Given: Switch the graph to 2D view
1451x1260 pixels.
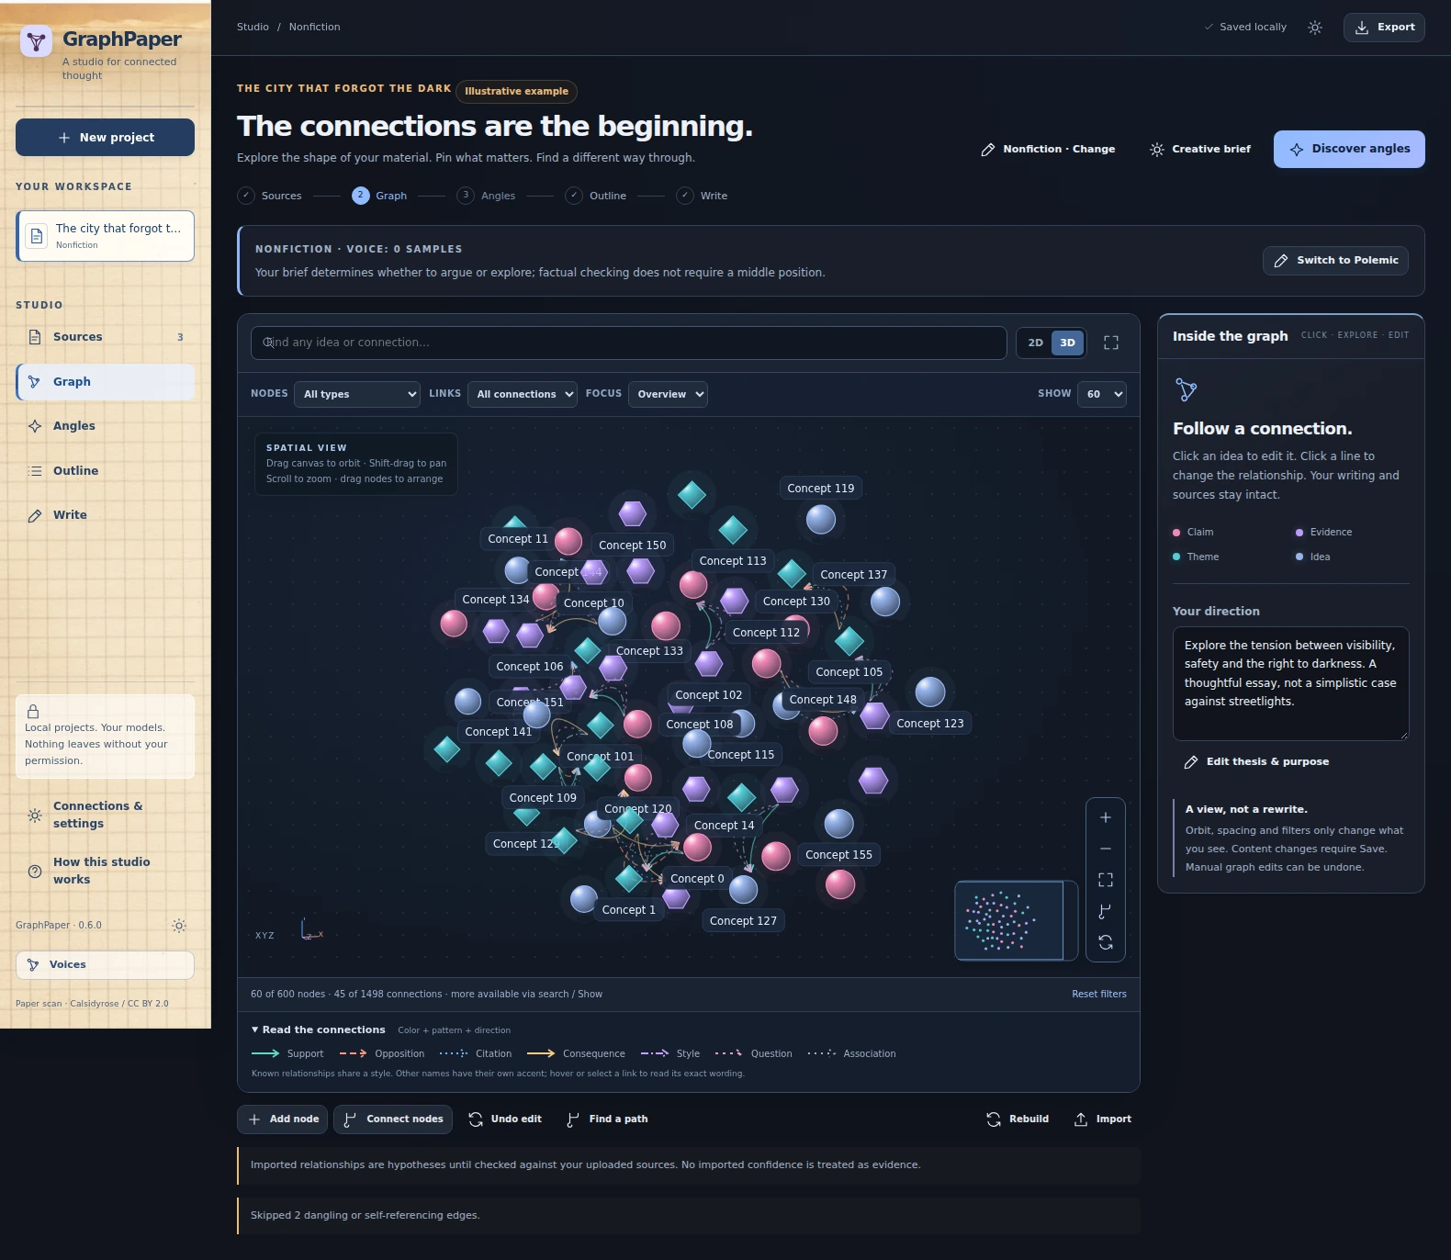Looking at the screenshot, I should coord(1035,343).
